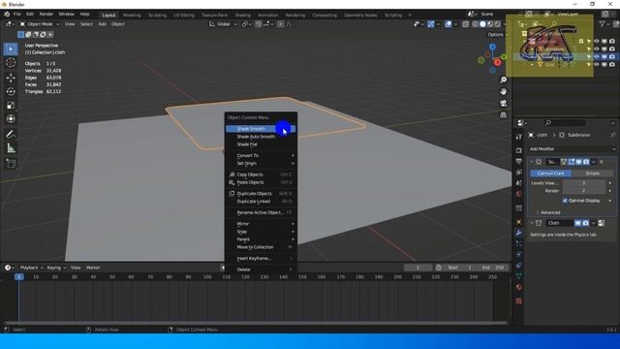Activate the Add Cube tool
Image resolution: width=620 pixels, height=349 pixels.
[11, 164]
